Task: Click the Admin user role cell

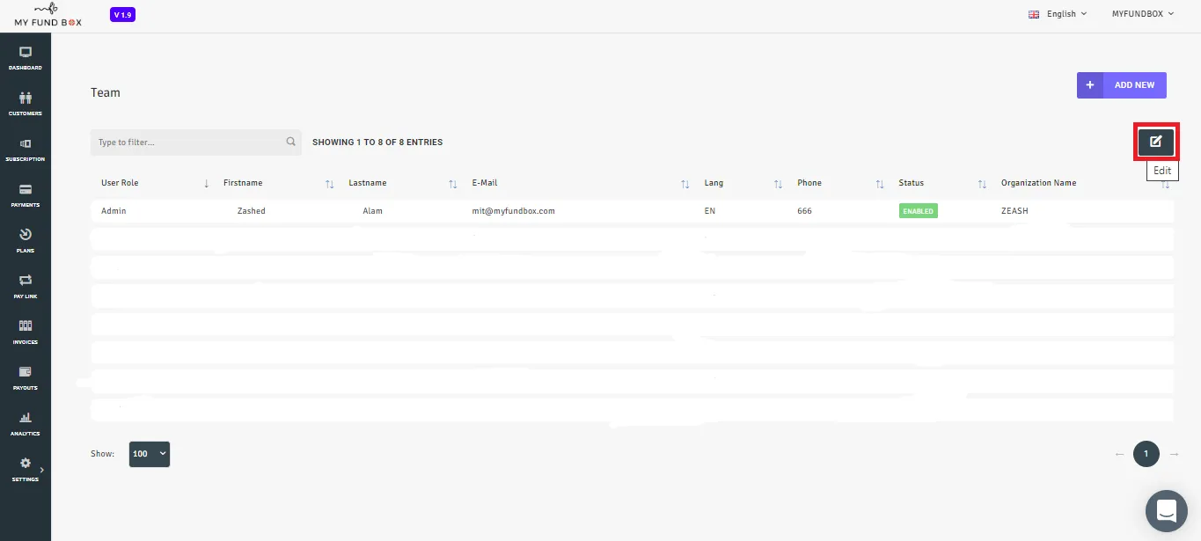Action: click(114, 211)
